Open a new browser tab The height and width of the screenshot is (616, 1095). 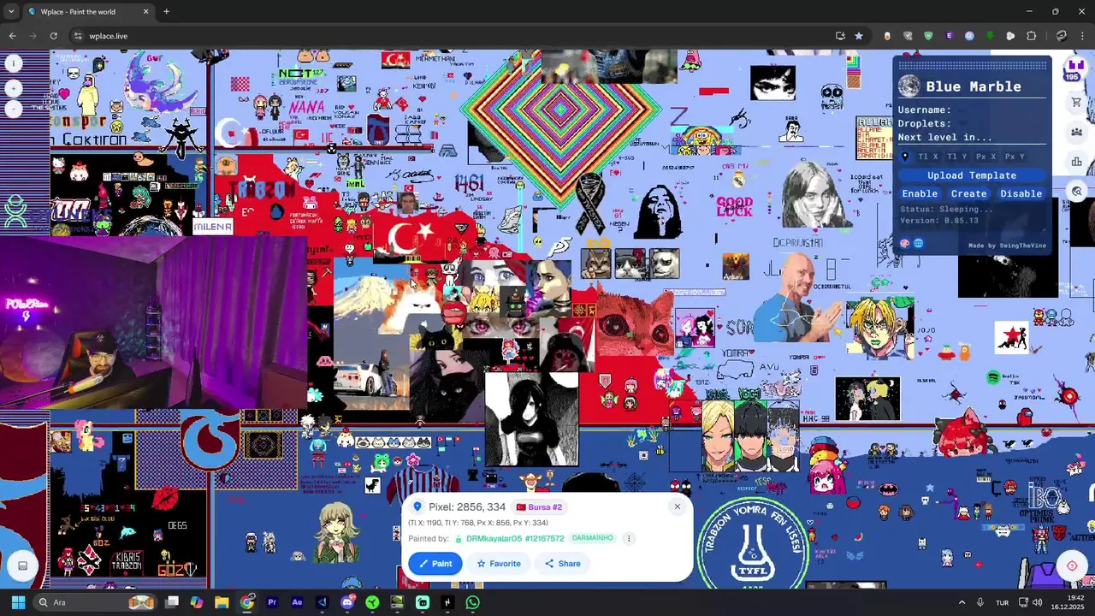(x=166, y=12)
